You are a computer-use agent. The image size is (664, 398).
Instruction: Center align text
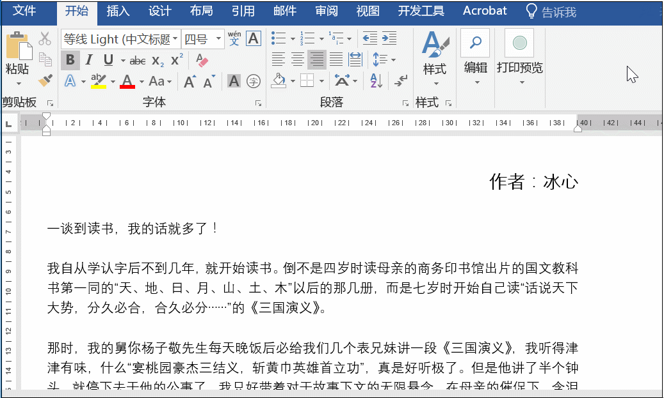pos(298,59)
